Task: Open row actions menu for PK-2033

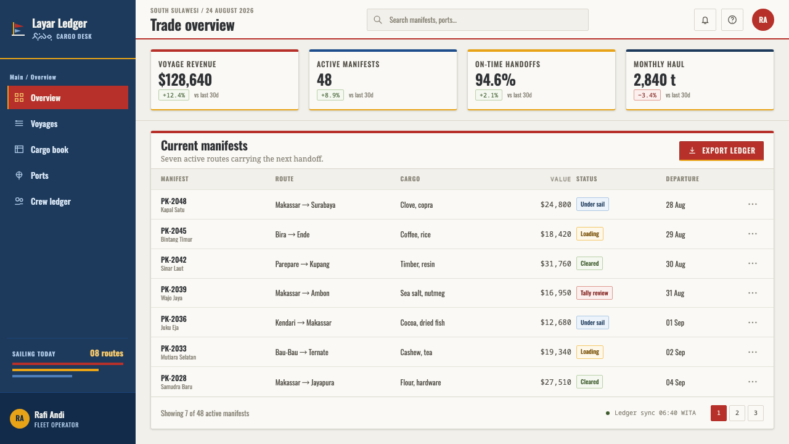Action: pyautogui.click(x=753, y=352)
